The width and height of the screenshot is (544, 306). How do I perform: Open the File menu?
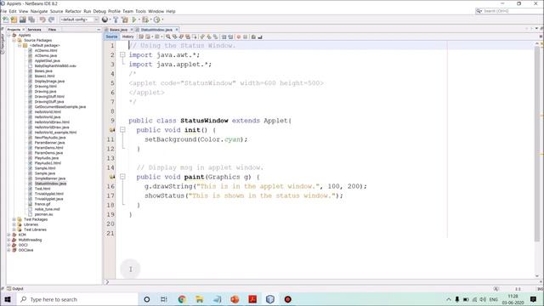point(3,11)
